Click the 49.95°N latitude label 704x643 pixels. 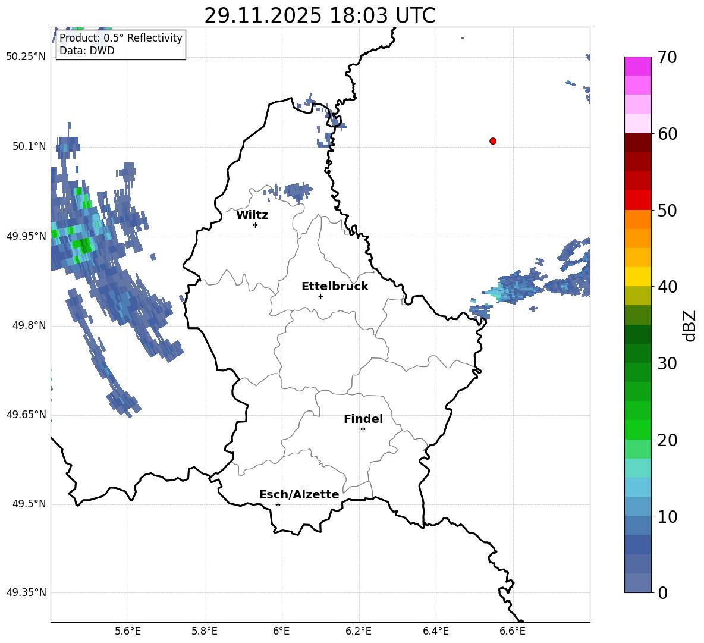(x=26, y=236)
